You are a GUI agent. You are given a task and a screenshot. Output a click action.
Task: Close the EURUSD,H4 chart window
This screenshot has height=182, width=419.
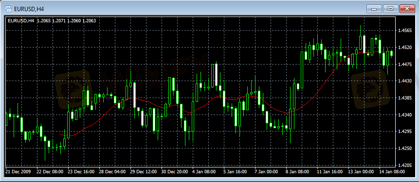(x=407, y=9)
